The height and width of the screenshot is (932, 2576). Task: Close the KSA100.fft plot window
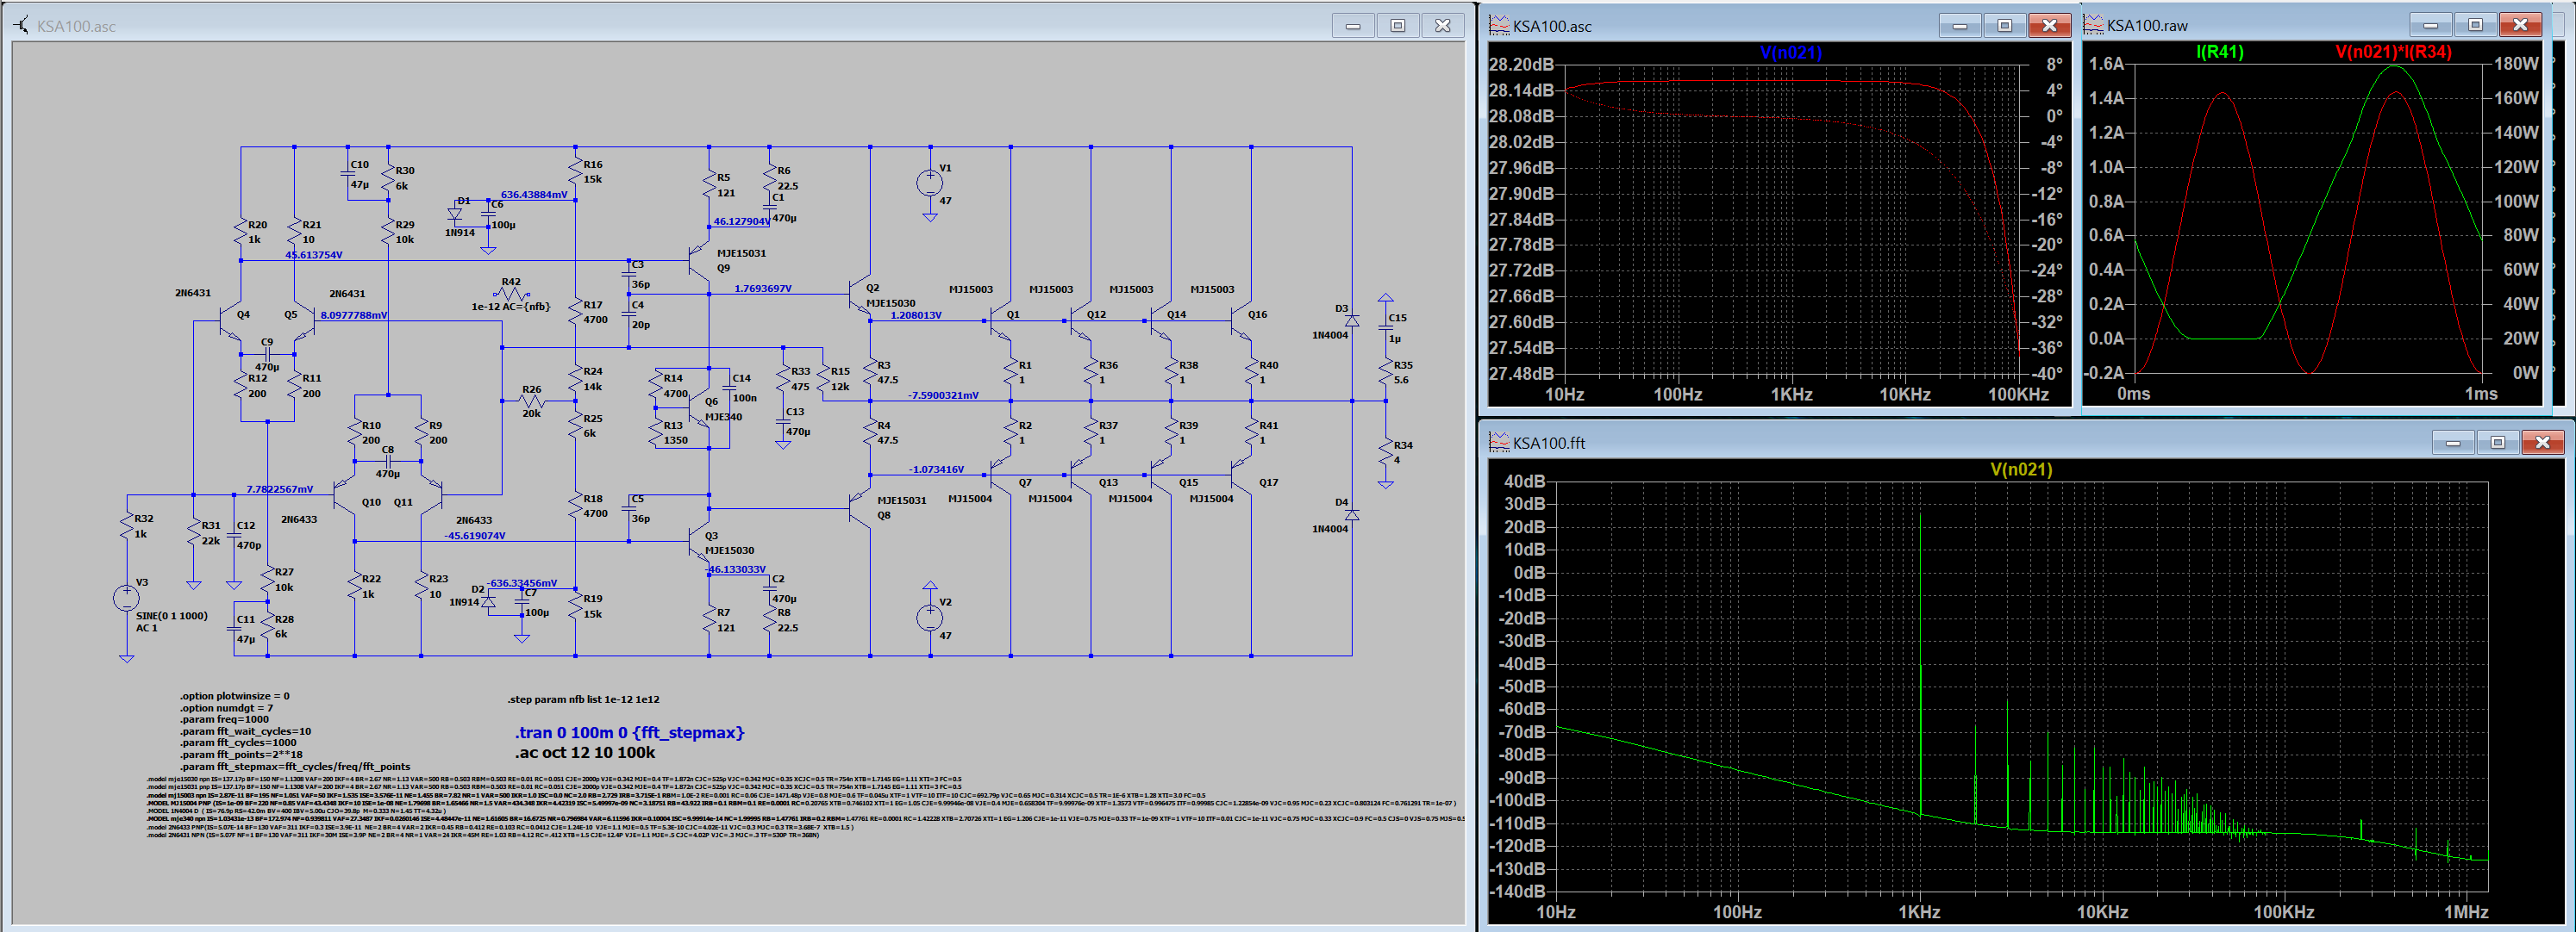pos(2542,443)
